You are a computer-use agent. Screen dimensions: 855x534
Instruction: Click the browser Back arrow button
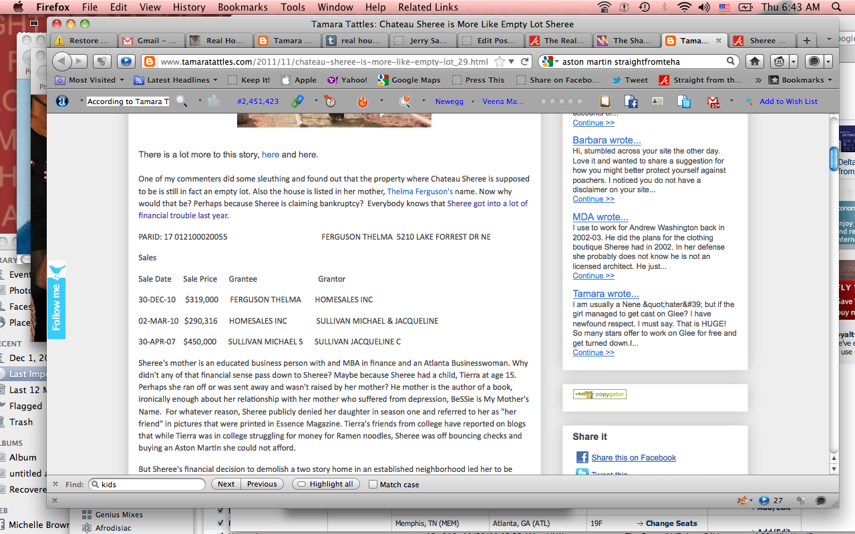[62, 61]
